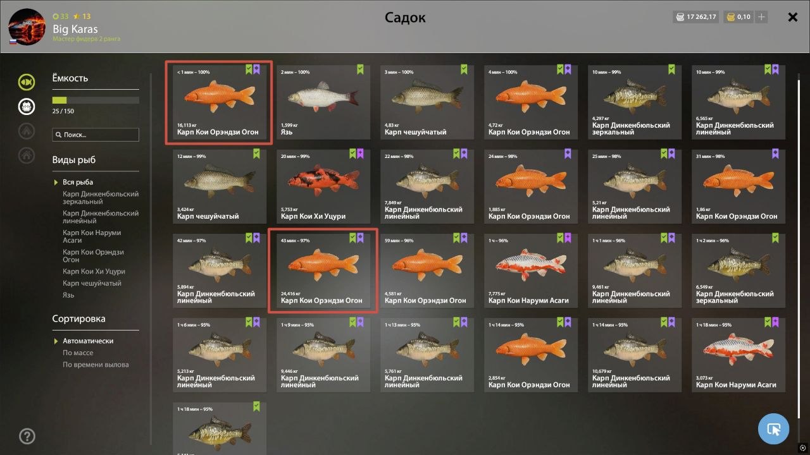Click the green checkmark badge on Язь card
The height and width of the screenshot is (455, 810).
click(361, 70)
